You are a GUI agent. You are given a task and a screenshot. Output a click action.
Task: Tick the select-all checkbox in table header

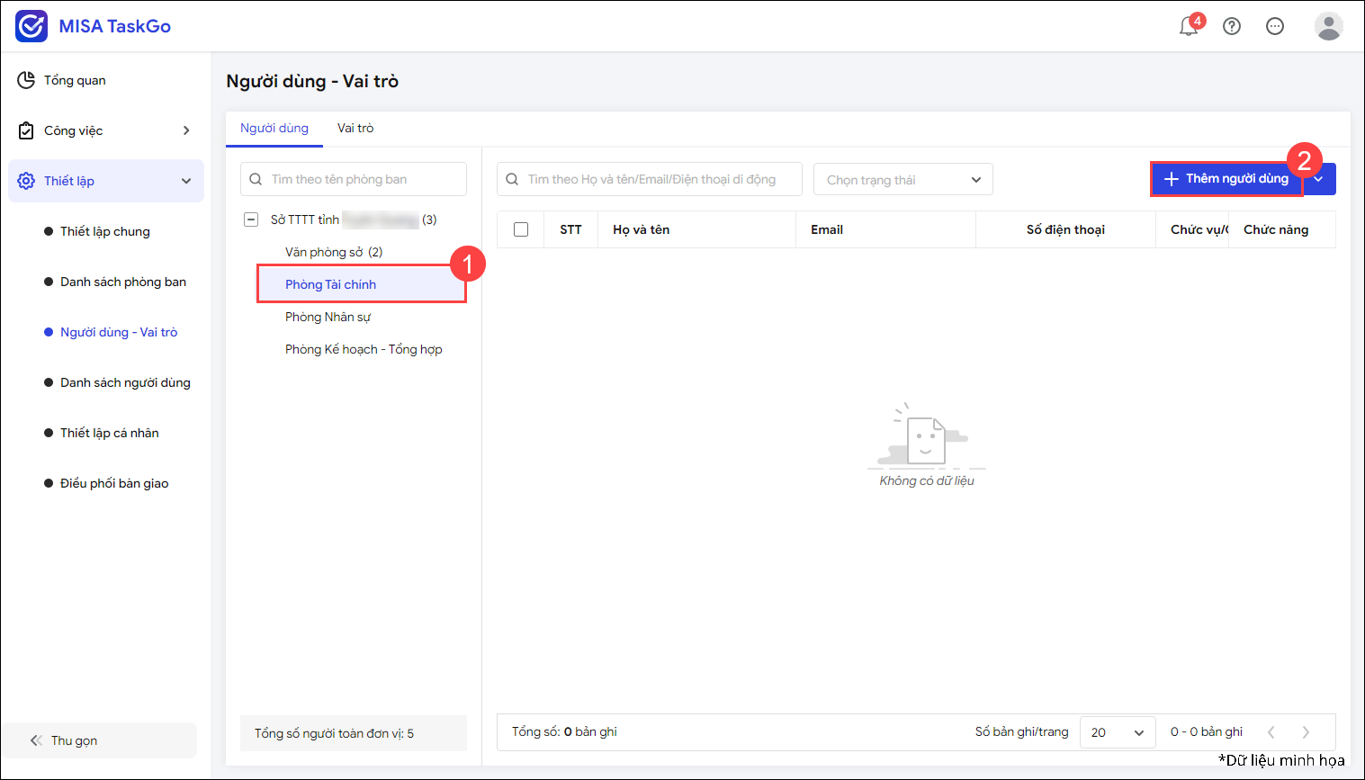(521, 229)
